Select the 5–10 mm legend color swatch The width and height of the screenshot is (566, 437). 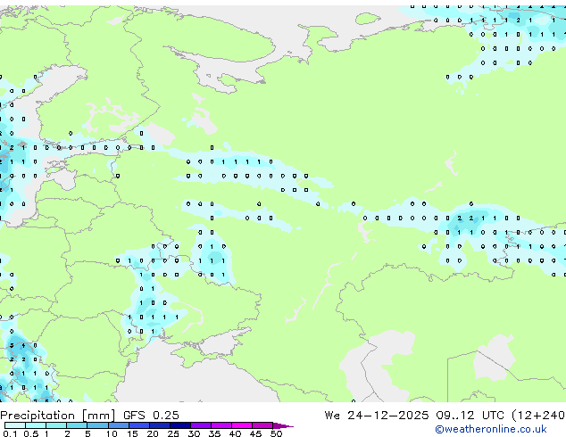point(97,425)
